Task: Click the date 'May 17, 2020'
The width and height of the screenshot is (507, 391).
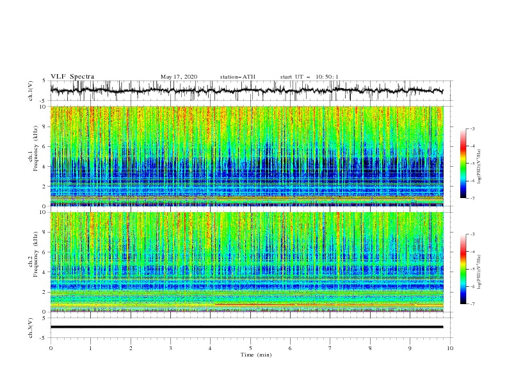Action: pyautogui.click(x=179, y=77)
